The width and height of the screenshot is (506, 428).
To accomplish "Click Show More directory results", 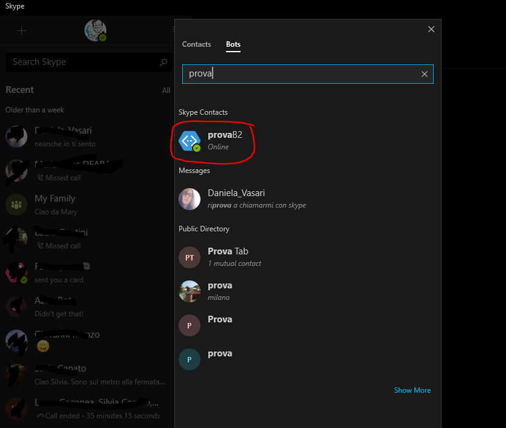I will point(412,390).
